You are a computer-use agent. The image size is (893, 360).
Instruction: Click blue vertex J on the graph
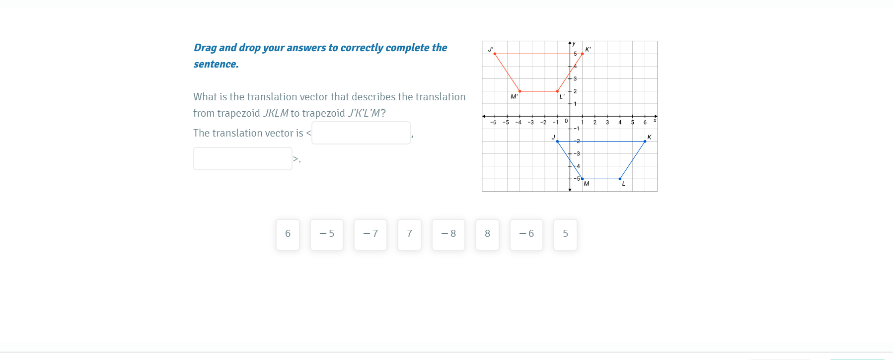[557, 142]
